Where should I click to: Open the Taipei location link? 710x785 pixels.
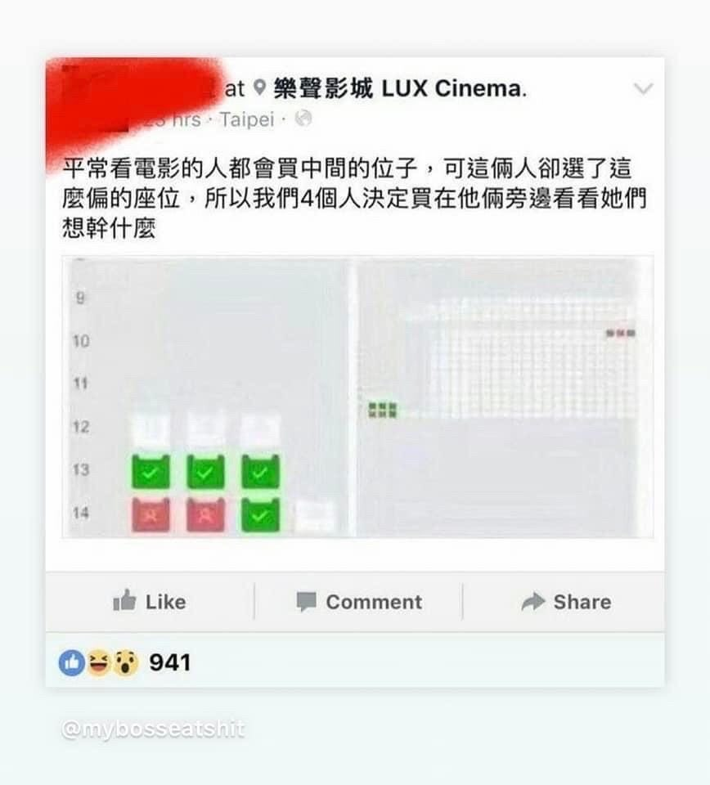[x=247, y=119]
